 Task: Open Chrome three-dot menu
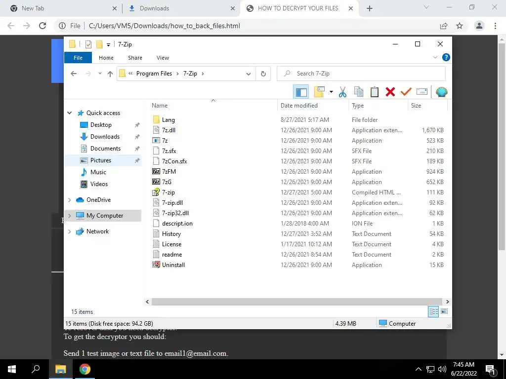[x=495, y=26]
